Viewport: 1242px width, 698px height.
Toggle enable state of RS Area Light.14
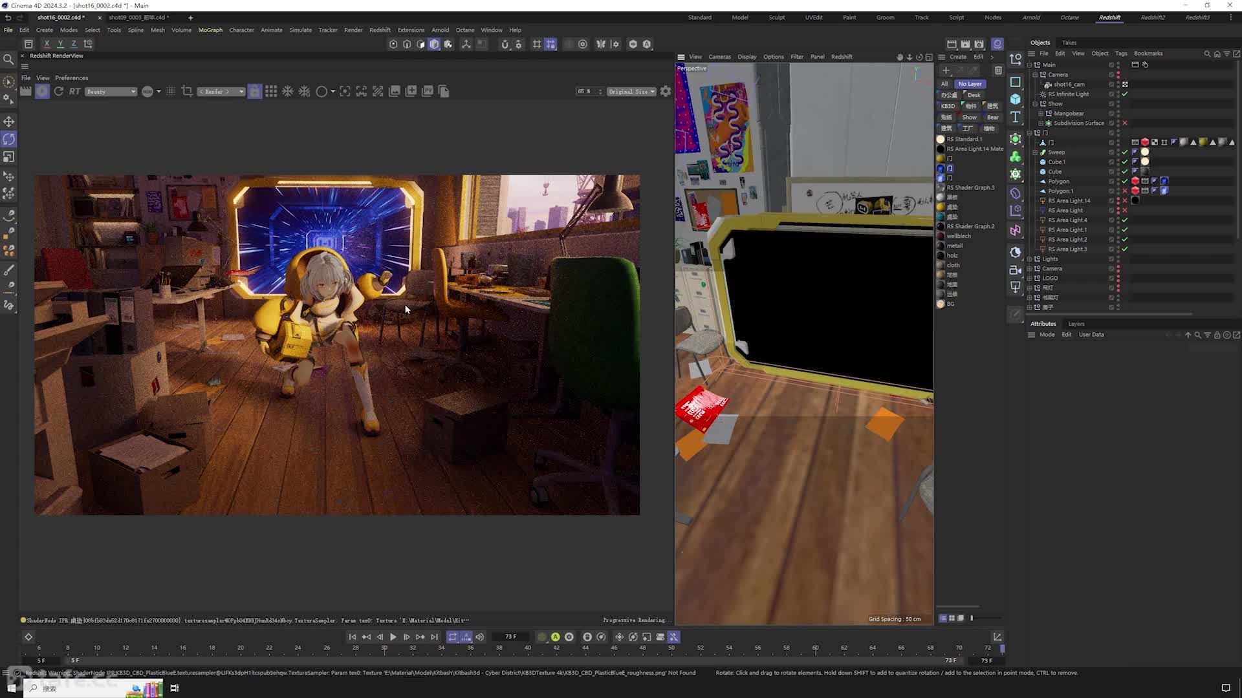click(1125, 201)
